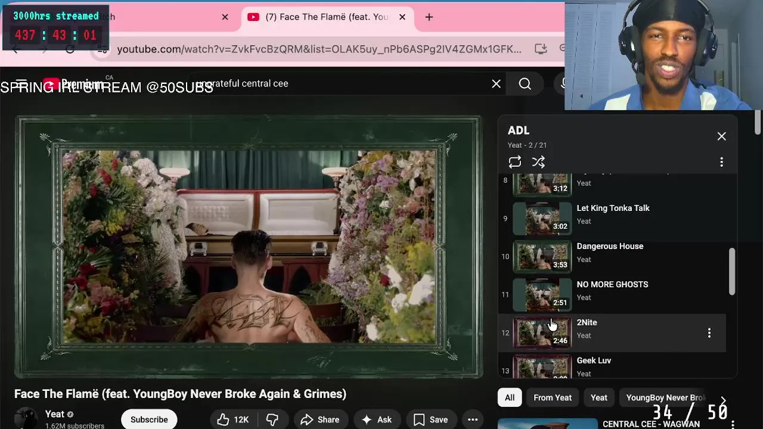763x429 pixels.
Task: Select the All filter chip
Action: pyautogui.click(x=510, y=397)
